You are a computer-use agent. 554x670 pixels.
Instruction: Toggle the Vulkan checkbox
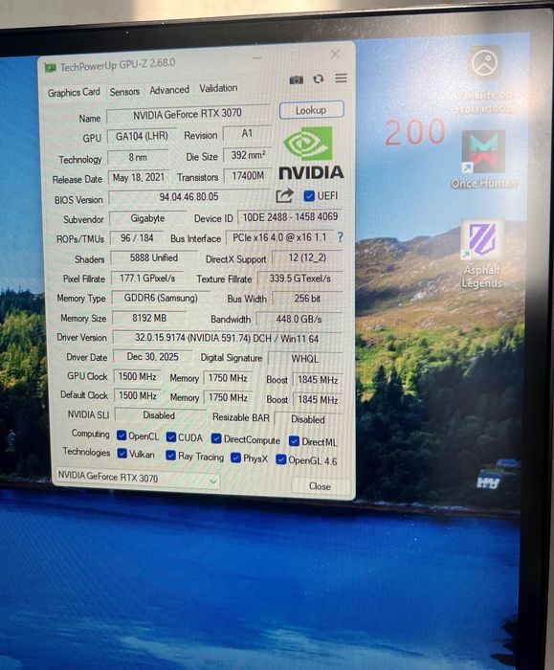pyautogui.click(x=122, y=454)
